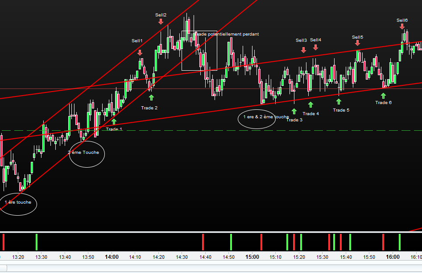Click the "Sell2" text label

tap(161, 15)
